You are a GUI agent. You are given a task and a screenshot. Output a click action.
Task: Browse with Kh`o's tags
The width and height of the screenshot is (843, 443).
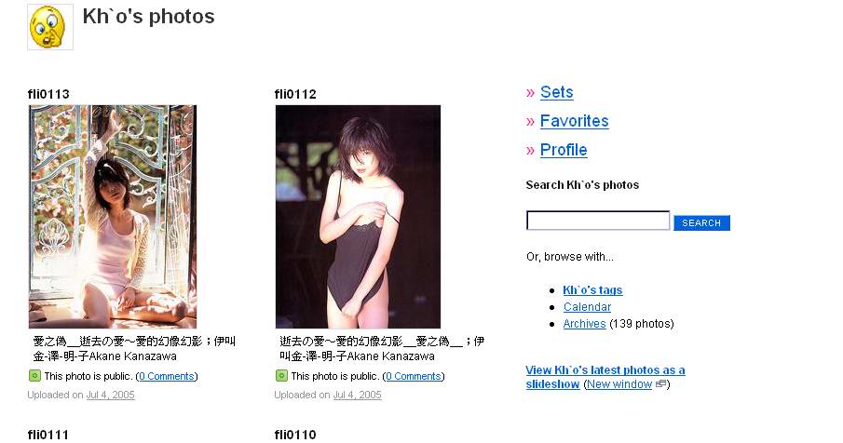coord(592,290)
